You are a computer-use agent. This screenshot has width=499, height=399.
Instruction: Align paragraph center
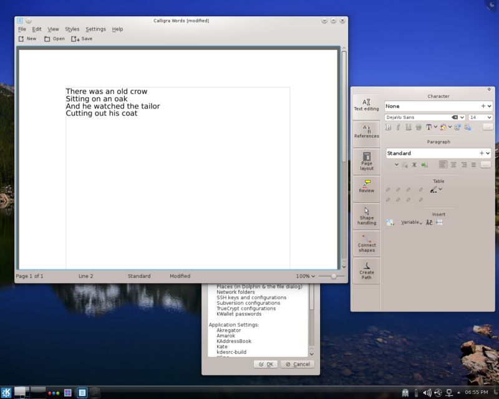[x=453, y=165]
